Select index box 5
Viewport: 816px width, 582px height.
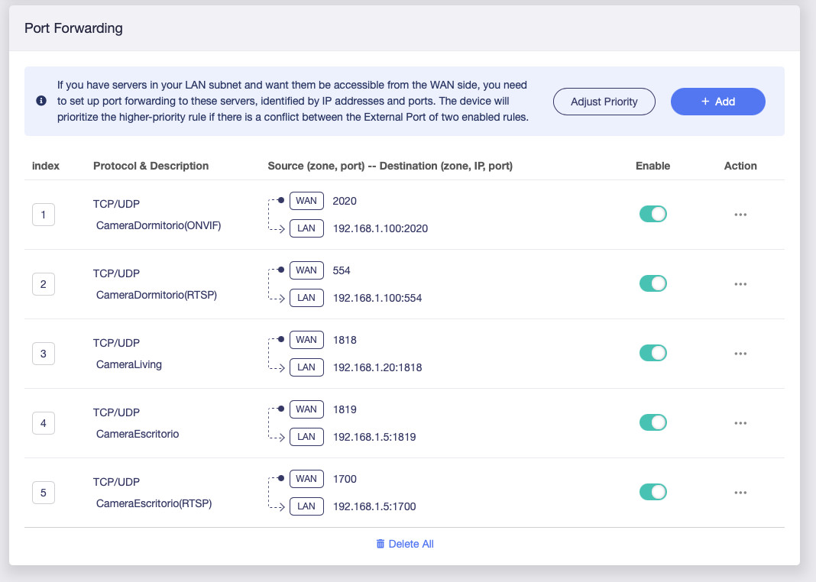click(x=44, y=493)
